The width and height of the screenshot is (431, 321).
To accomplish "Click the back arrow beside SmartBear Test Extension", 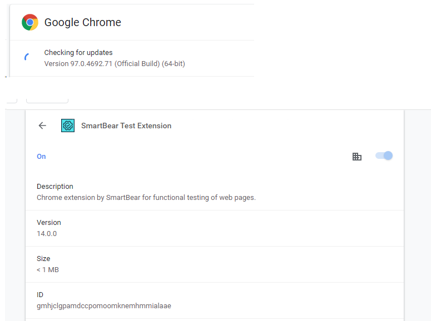I will [x=42, y=126].
